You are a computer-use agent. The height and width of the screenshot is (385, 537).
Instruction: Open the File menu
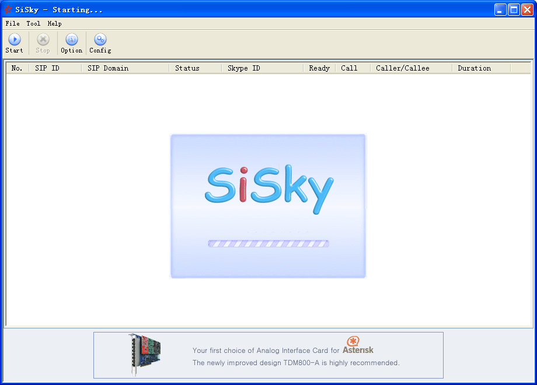pyautogui.click(x=12, y=23)
